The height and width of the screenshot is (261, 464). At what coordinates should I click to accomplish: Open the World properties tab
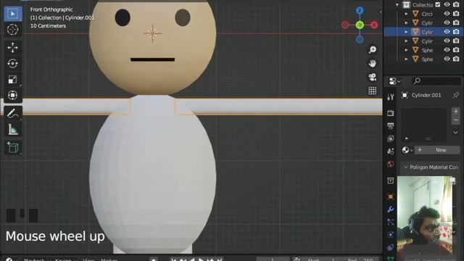(391, 165)
